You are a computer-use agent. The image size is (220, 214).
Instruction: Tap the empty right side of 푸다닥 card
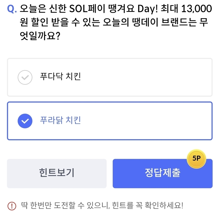pos(164,77)
